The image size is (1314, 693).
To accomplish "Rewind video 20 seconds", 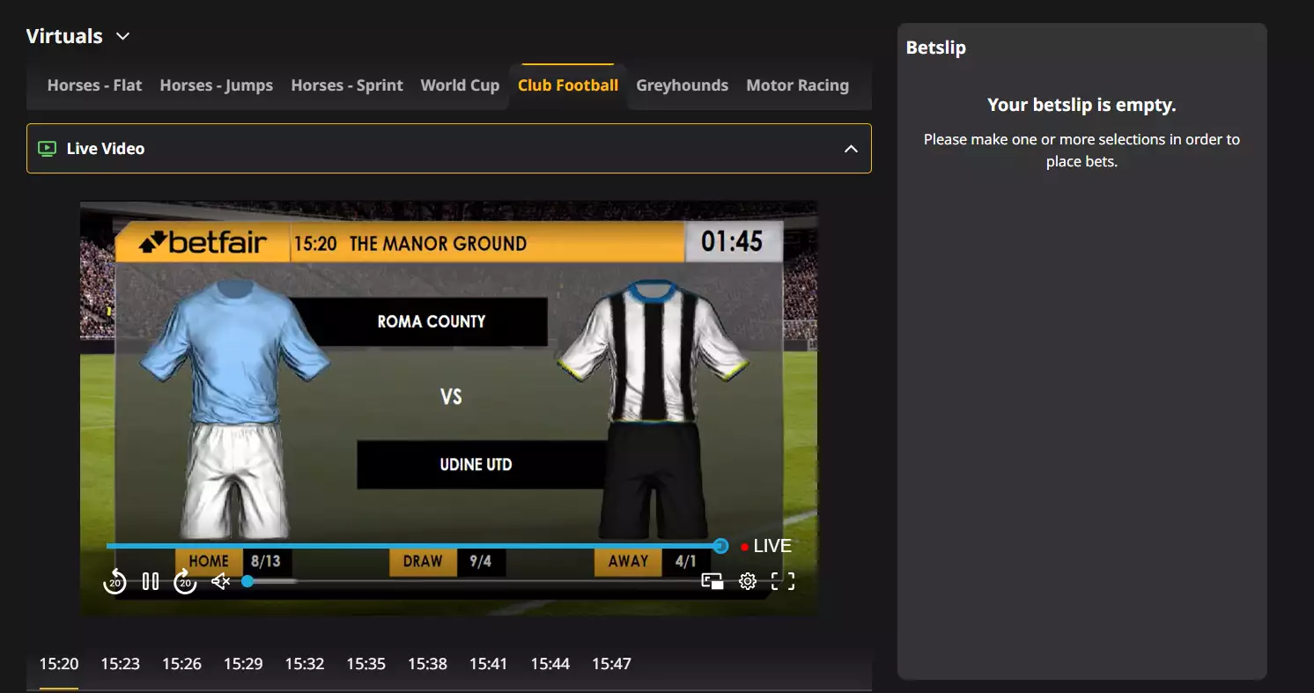I will [x=114, y=581].
